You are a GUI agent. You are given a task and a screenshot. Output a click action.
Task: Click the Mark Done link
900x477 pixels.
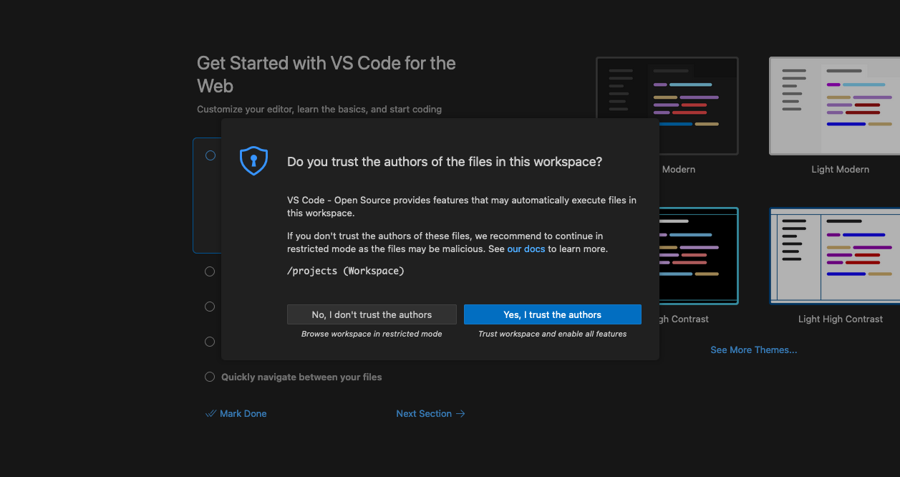point(236,414)
